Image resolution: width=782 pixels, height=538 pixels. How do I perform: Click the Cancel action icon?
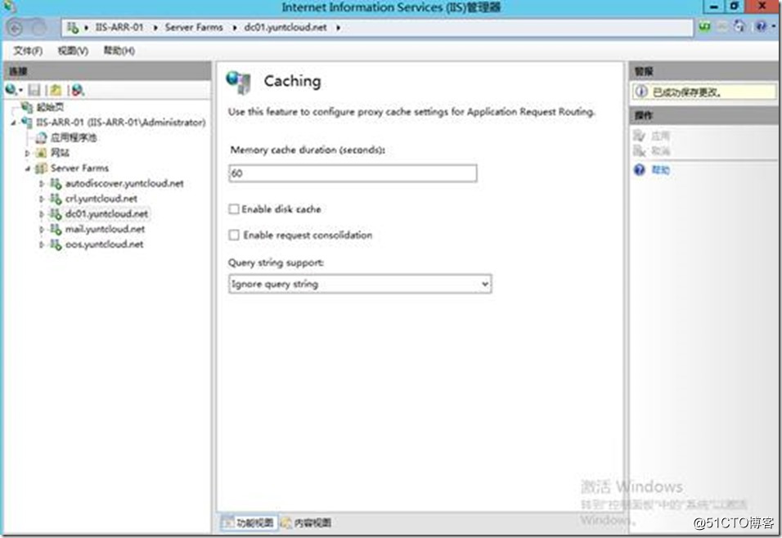pos(640,150)
